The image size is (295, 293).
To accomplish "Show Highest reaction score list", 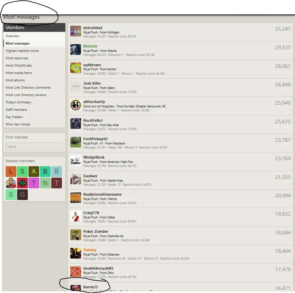I will pos(22,51).
